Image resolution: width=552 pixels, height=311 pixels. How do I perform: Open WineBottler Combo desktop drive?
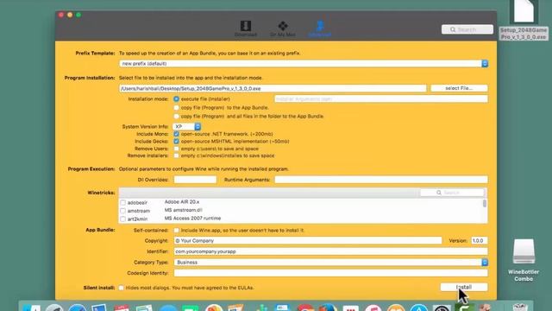(x=524, y=260)
